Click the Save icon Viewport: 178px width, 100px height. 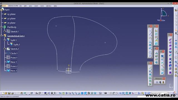coord(9,93)
